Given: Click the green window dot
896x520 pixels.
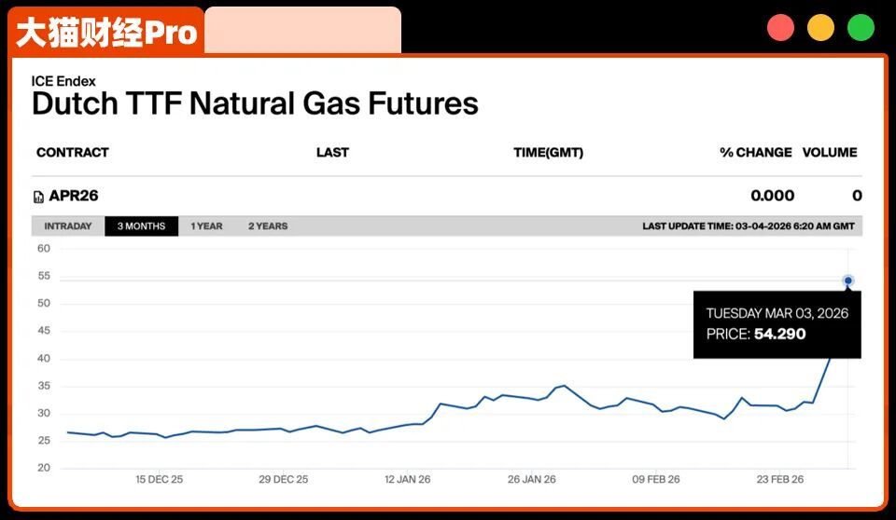Looking at the screenshot, I should click(861, 28).
